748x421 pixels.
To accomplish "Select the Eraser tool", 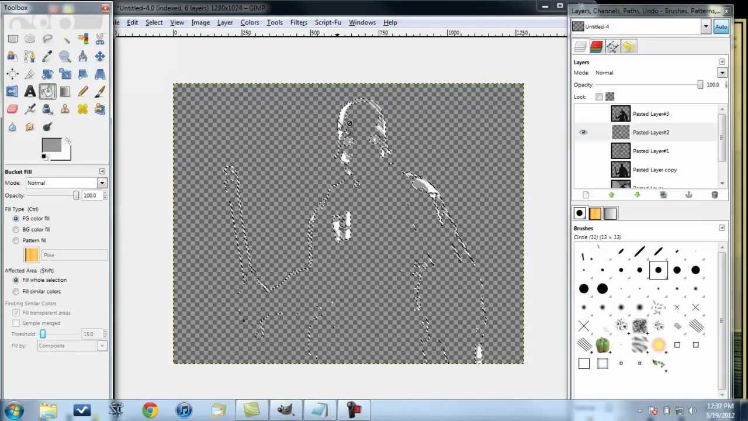I will click(x=12, y=109).
